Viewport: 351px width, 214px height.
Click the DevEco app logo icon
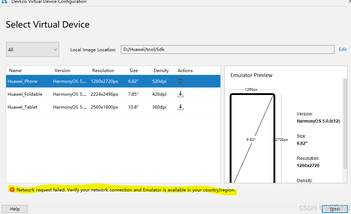(4, 1)
